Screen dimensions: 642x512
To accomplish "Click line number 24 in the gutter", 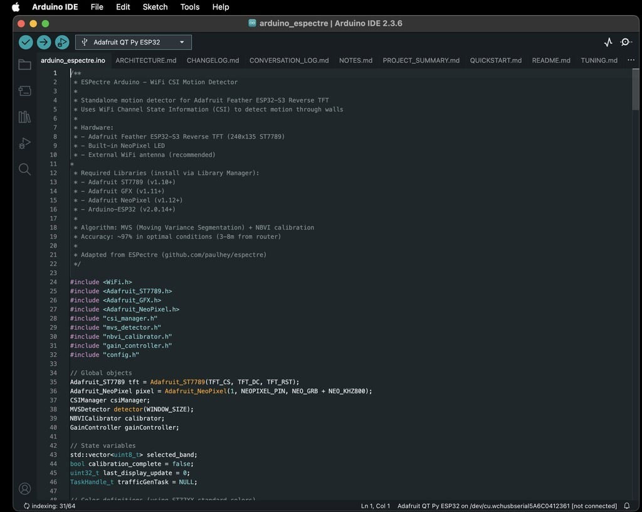I will (53, 282).
